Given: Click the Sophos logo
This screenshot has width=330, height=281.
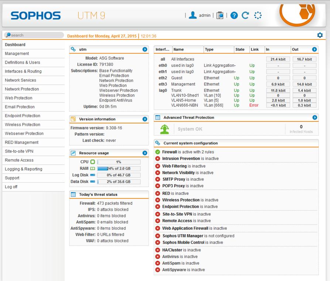Looking at the screenshot, I should tap(35, 15).
